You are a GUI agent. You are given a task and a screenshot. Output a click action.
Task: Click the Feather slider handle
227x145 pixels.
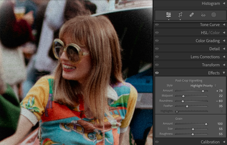pyautogui.click(x=187, y=106)
